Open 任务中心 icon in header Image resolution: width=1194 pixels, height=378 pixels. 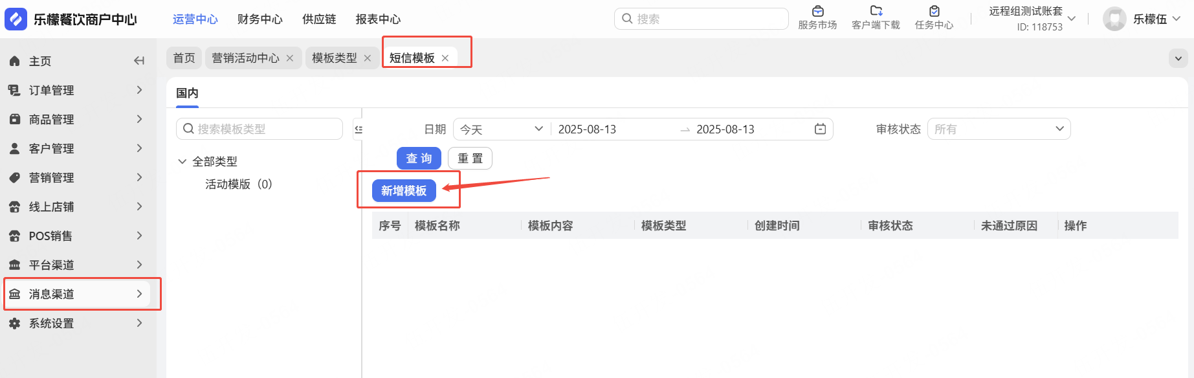934,11
